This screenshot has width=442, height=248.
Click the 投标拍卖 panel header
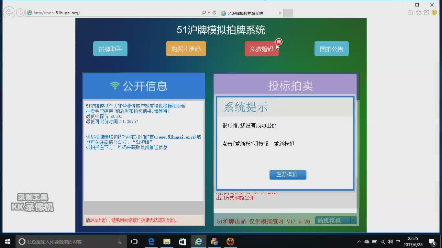pyautogui.click(x=285, y=85)
